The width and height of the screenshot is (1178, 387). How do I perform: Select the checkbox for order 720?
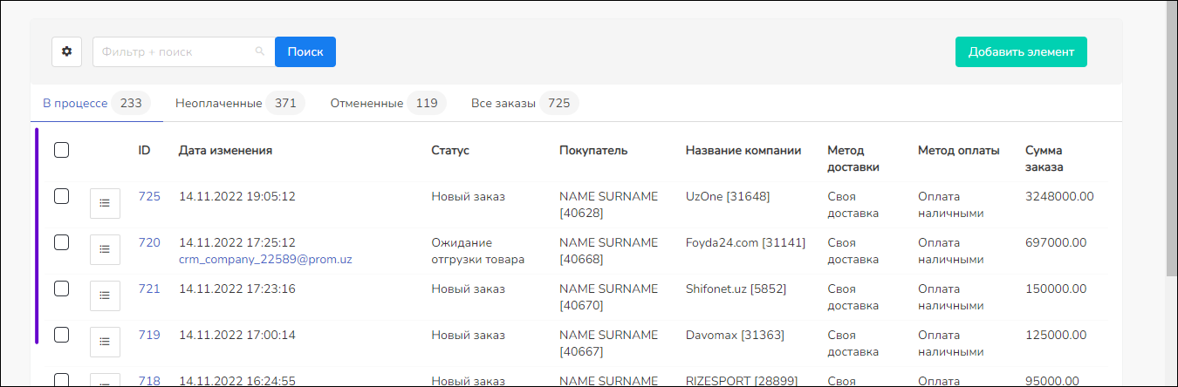[62, 242]
